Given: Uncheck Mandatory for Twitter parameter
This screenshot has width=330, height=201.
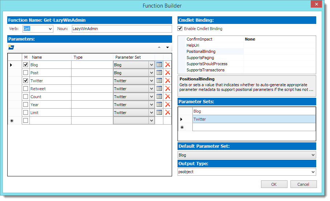Looking at the screenshot, I should 26,81.
